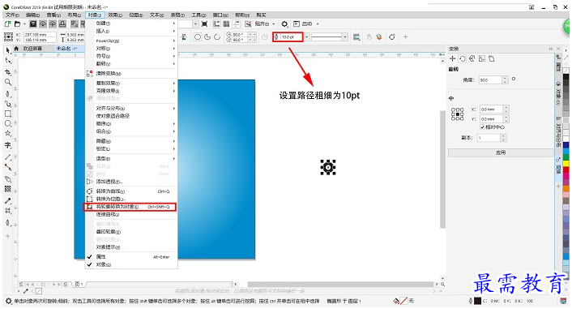This screenshot has width=572, height=309.
Task: Open the outline width dropdown arrow
Action: click(307, 36)
